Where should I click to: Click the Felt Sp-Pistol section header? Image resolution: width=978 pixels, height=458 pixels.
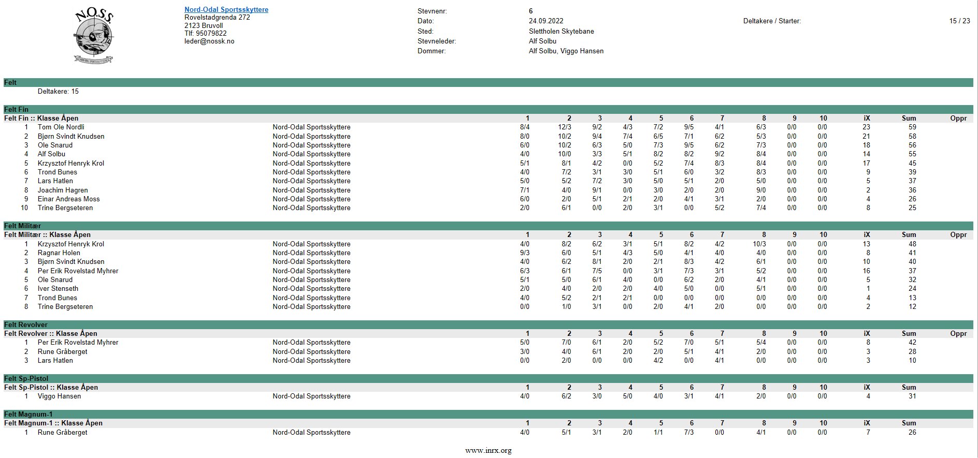488,379
